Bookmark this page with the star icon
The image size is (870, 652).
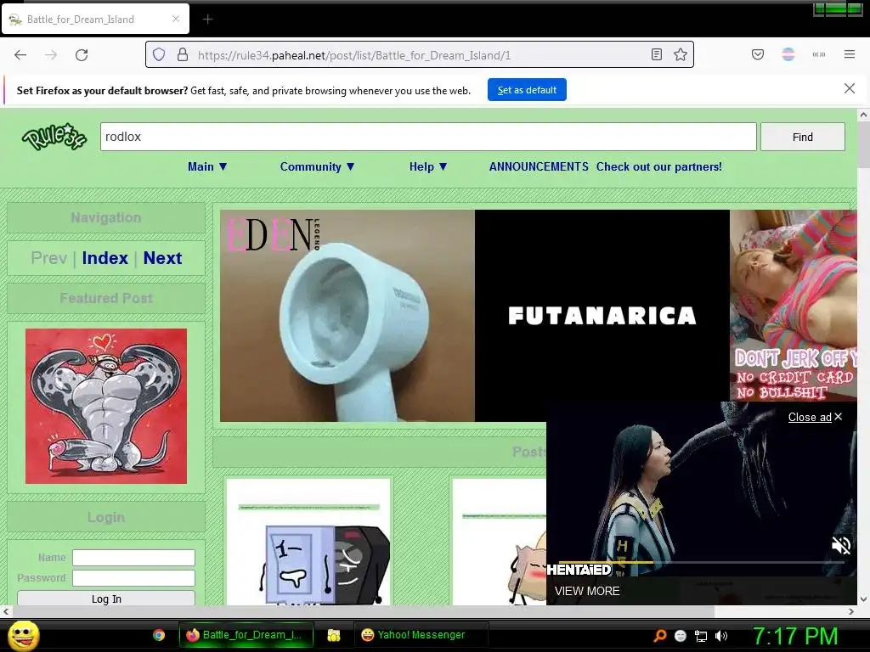(x=681, y=54)
